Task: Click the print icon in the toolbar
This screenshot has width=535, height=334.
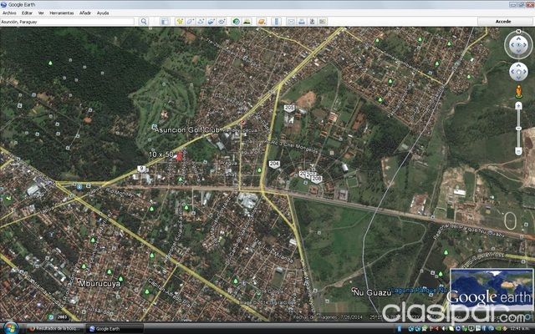Action: [x=302, y=22]
